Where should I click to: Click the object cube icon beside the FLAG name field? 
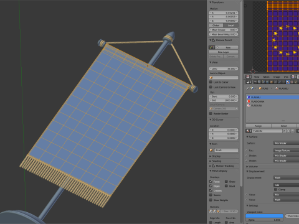point(211,150)
